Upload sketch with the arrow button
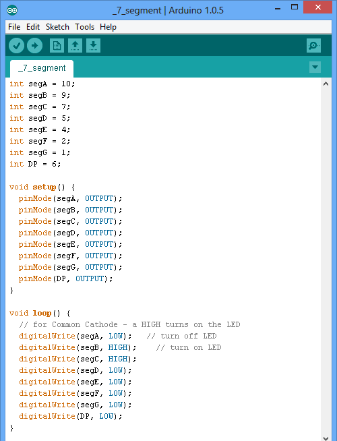 click(34, 46)
